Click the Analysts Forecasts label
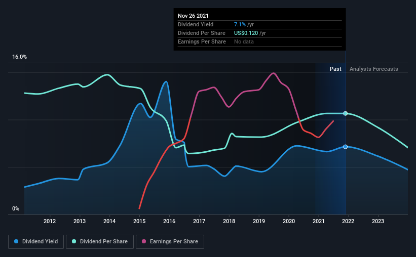 click(373, 69)
